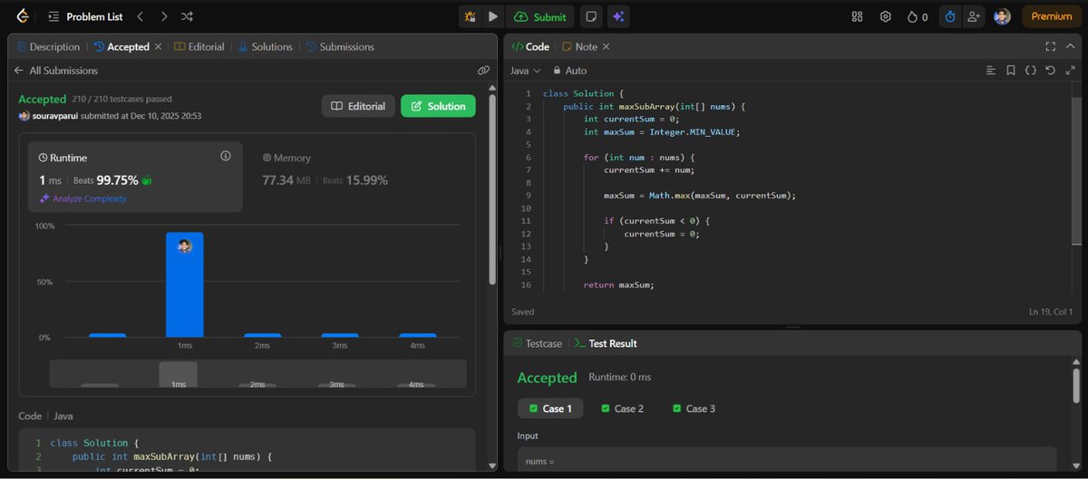Switch to the Description tab

[x=49, y=46]
